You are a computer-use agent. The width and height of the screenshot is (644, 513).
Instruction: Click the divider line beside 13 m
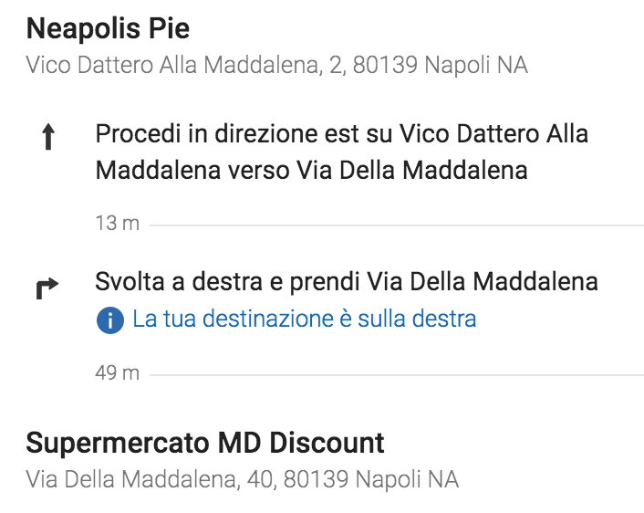point(397,225)
